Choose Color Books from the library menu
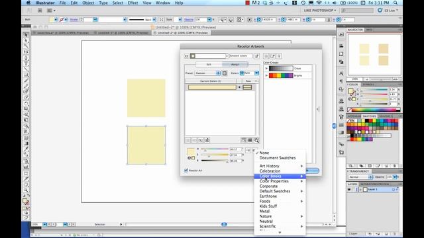 pos(280,177)
